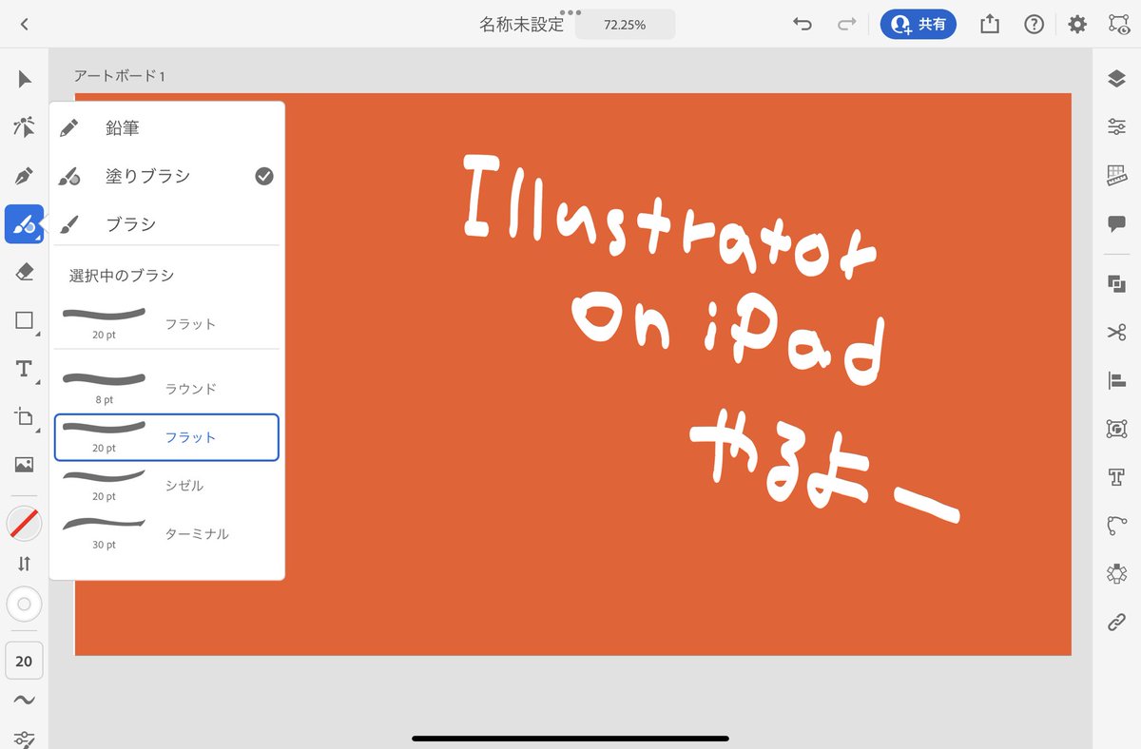Select the Pen tool
Image resolution: width=1141 pixels, height=749 pixels.
(x=25, y=176)
